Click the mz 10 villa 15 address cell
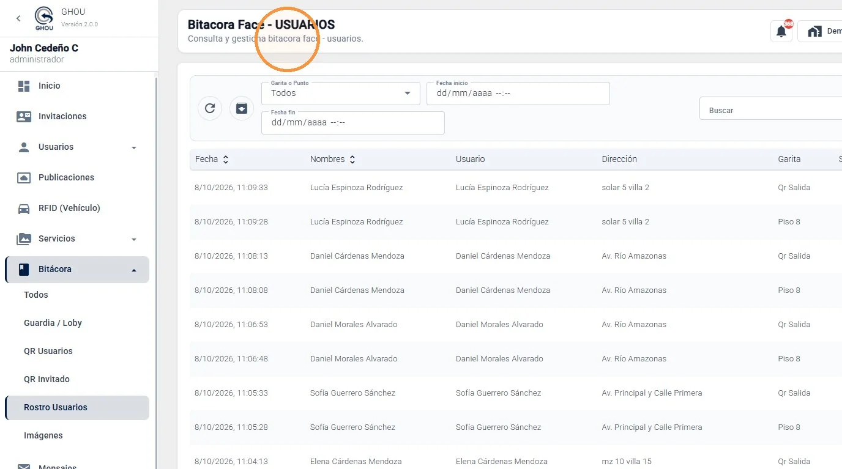 (627, 462)
